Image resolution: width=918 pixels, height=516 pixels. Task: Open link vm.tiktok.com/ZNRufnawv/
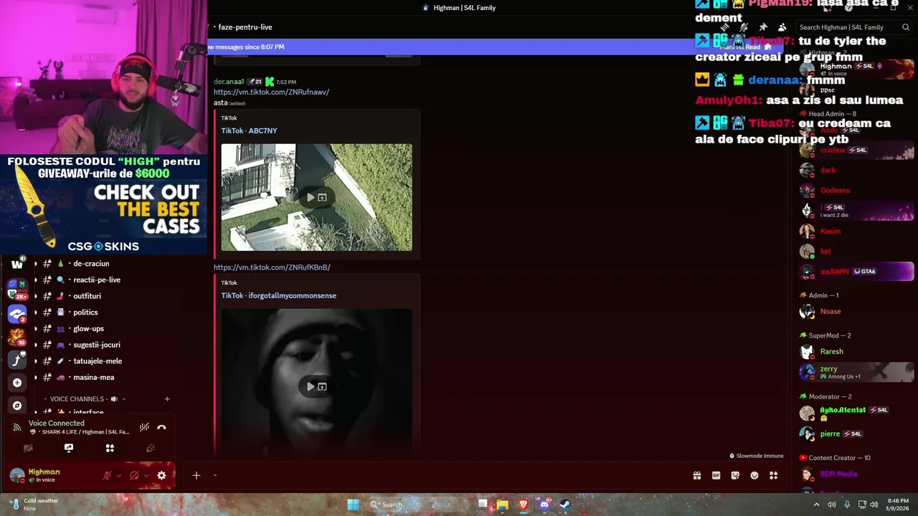(271, 92)
